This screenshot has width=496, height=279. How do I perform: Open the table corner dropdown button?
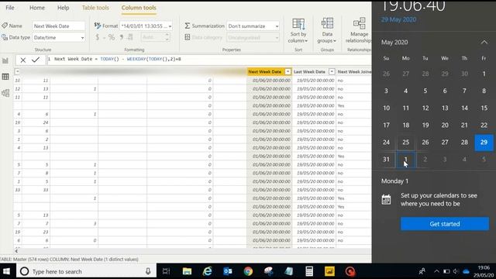(17, 71)
